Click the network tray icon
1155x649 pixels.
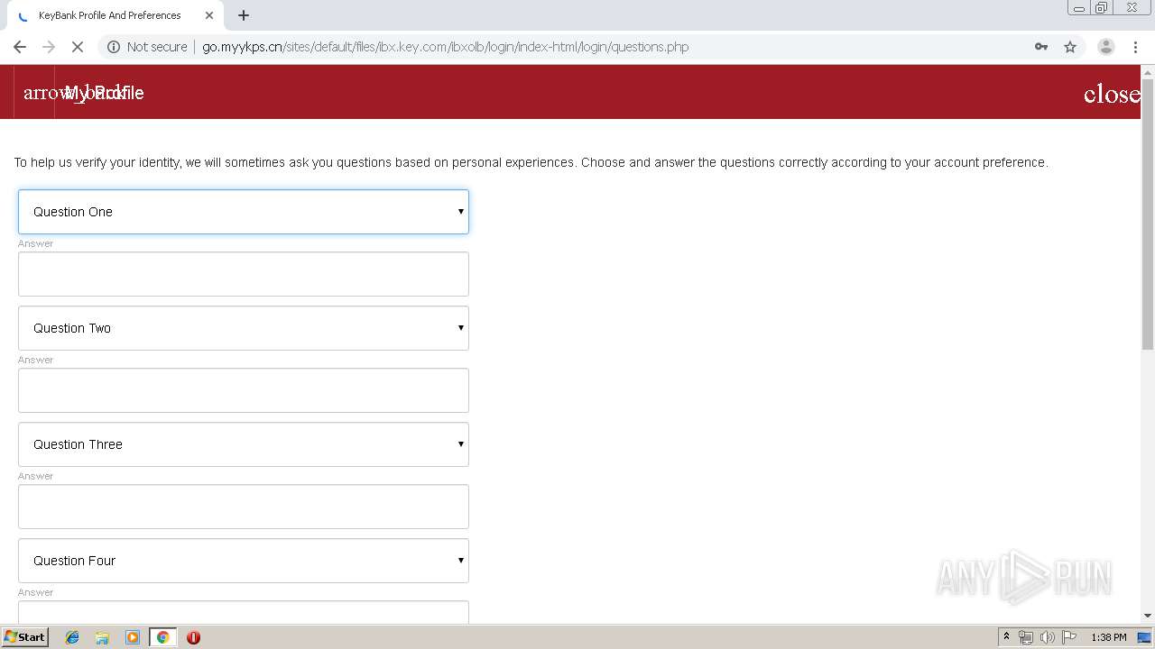pyautogui.click(x=1026, y=637)
